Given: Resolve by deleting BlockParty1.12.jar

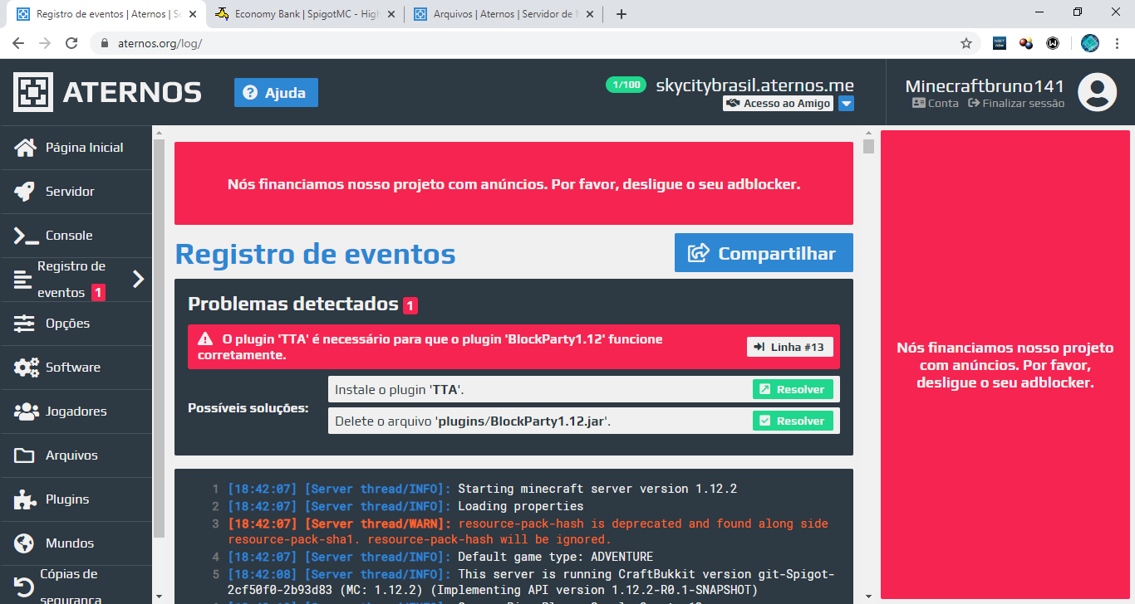Looking at the screenshot, I should 793,421.
